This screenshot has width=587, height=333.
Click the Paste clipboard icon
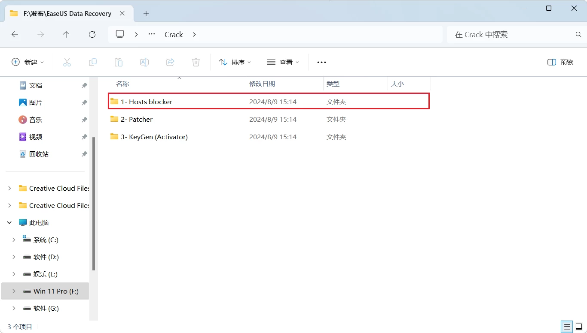[x=119, y=62]
